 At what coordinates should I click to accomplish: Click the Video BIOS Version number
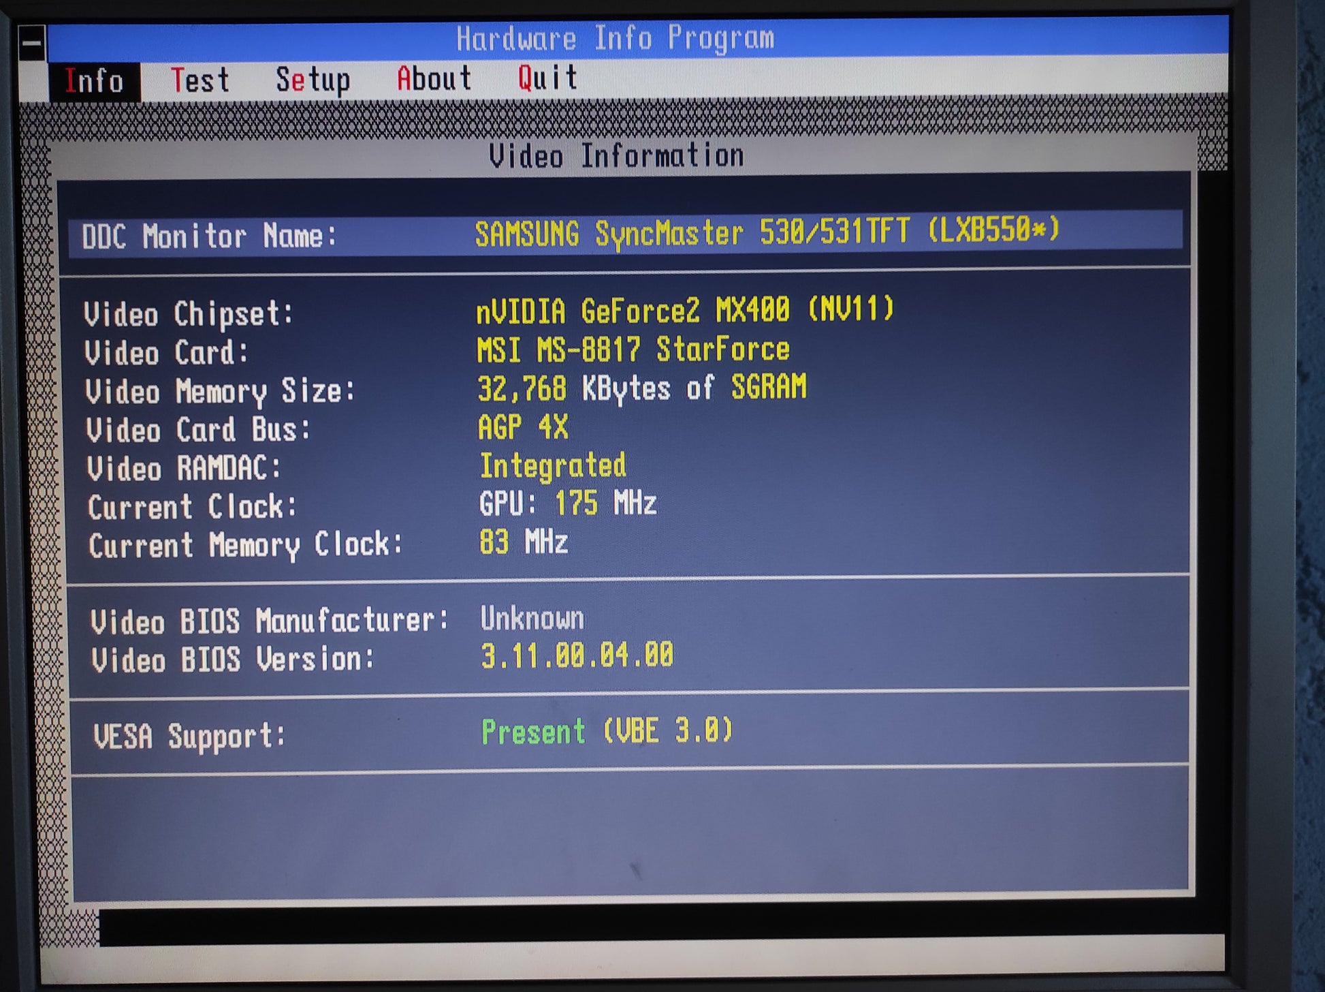(577, 656)
